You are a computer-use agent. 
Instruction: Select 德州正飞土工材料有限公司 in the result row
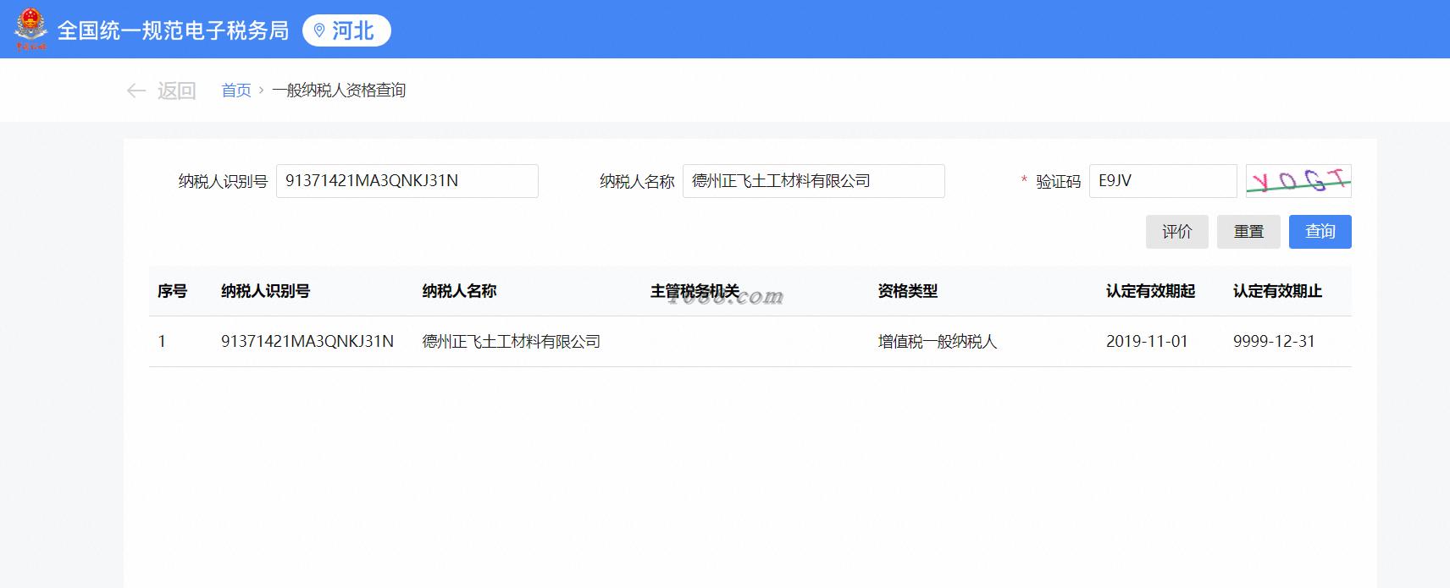coord(511,342)
